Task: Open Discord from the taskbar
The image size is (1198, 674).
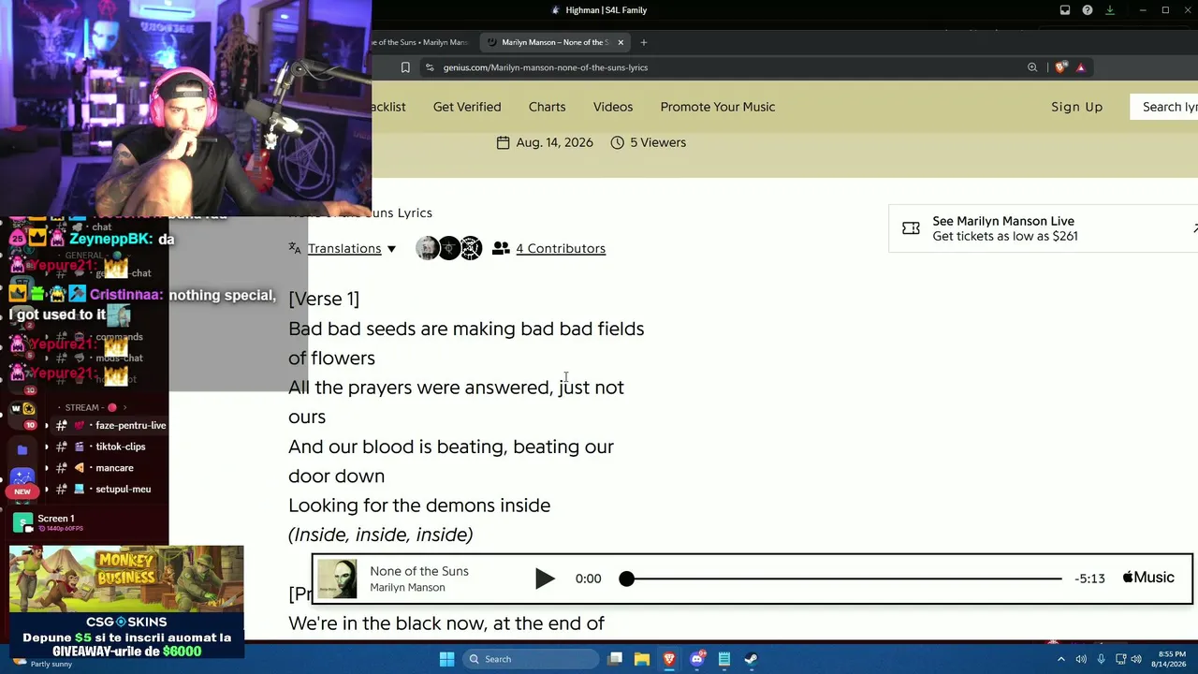Action: point(697,659)
